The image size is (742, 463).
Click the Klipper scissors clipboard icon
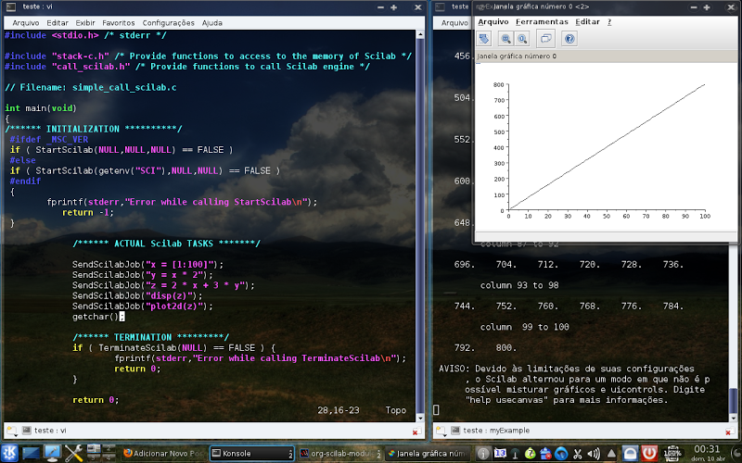coord(577,454)
